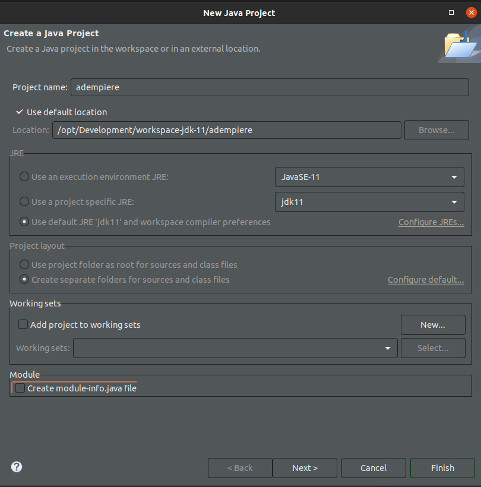This screenshot has width=481, height=487.
Task: Click the 'Location:' label
Action: coord(31,130)
